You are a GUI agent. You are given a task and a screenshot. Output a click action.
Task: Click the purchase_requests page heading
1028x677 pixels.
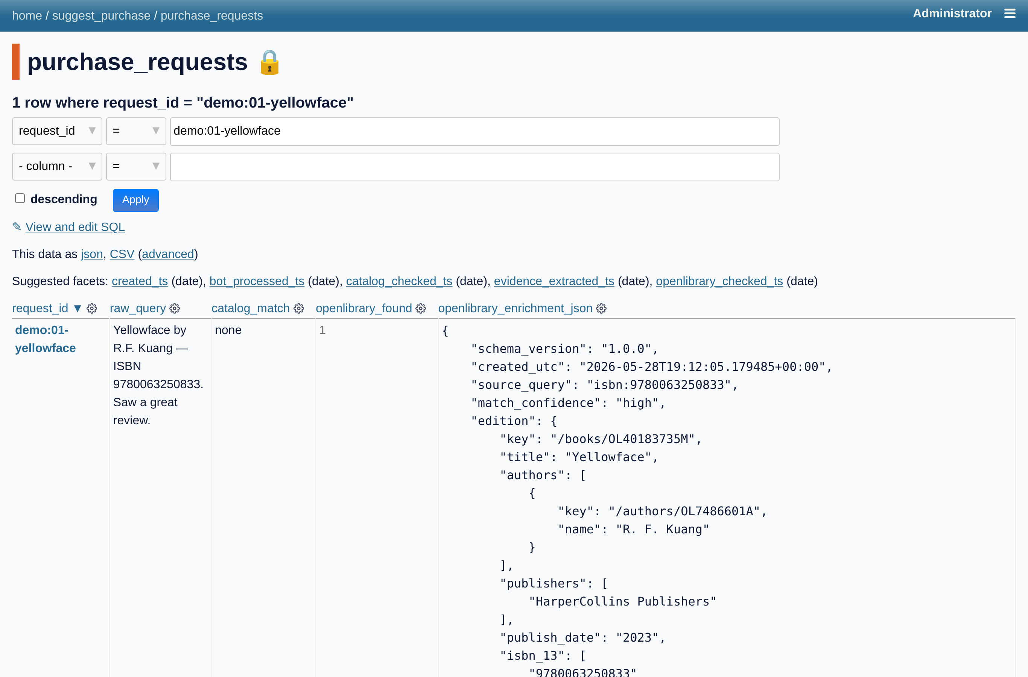(x=137, y=62)
